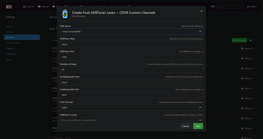Click the Settings heading in the sidebar
263x139 pixels.
10,17
